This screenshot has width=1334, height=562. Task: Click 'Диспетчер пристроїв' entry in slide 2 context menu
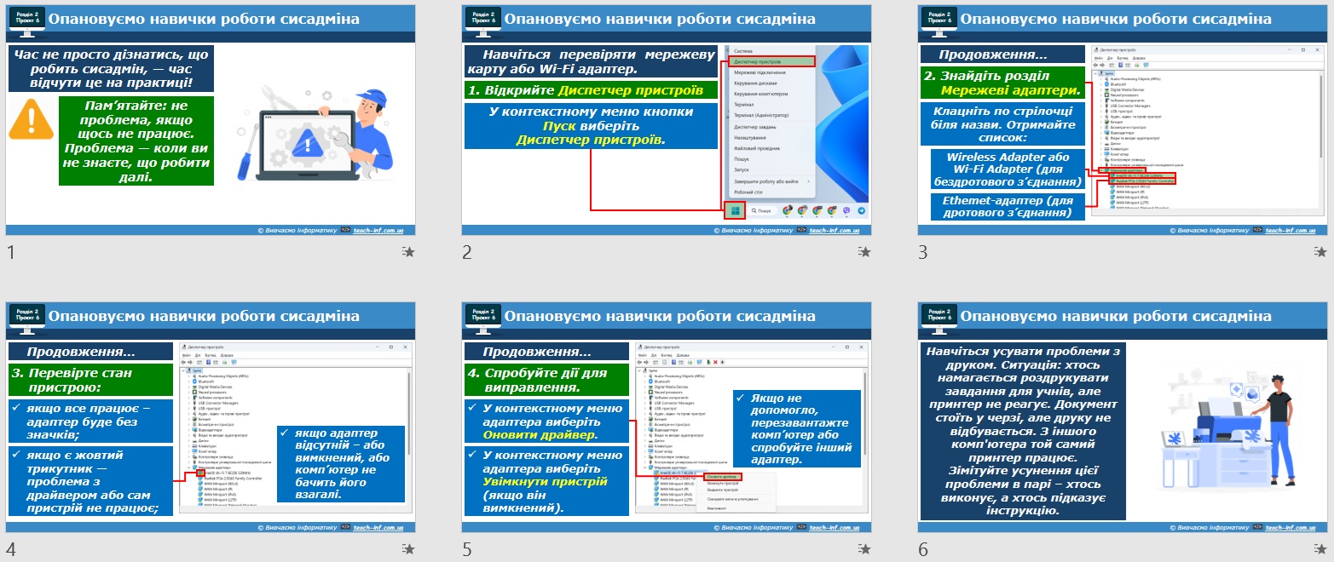click(771, 61)
